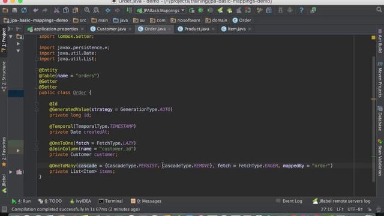Viewport: 384px width, 216px height.
Task: Change the UTF-8 file encoding selector
Action: [x=355, y=209]
